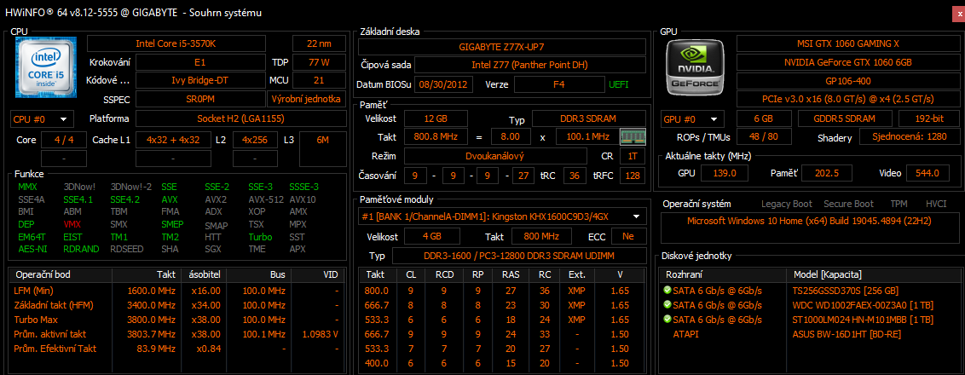Click the PCIe v3.0 x16 link field
This screenshot has width=965, height=375.
click(848, 99)
